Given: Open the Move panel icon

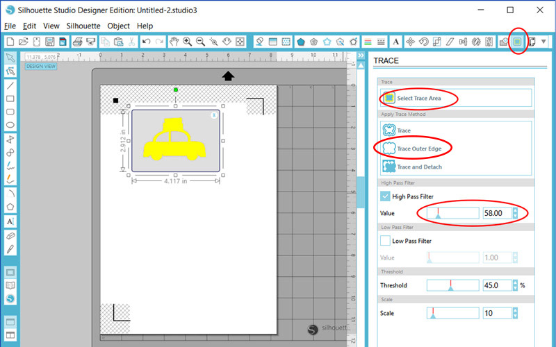Looking at the screenshot, I should click(x=410, y=42).
